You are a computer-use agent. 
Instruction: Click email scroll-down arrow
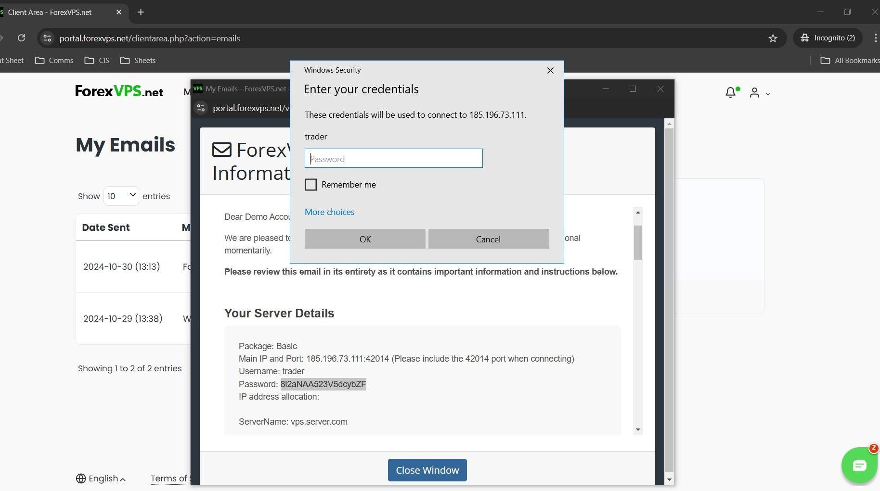coord(638,430)
